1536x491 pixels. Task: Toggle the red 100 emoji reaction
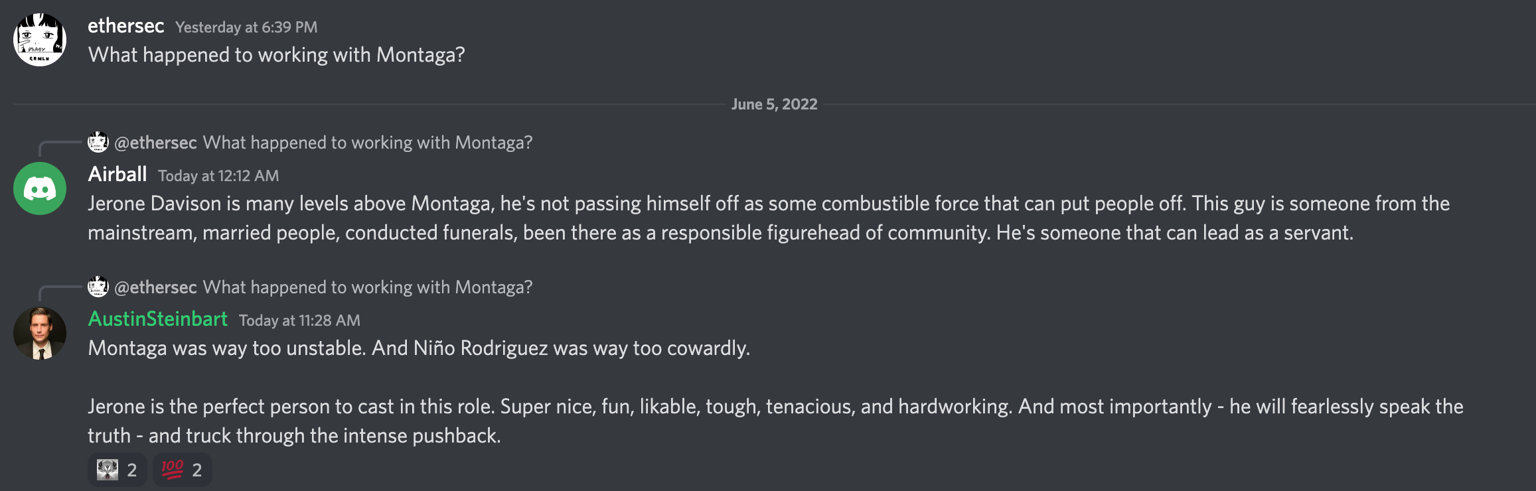[x=182, y=470]
